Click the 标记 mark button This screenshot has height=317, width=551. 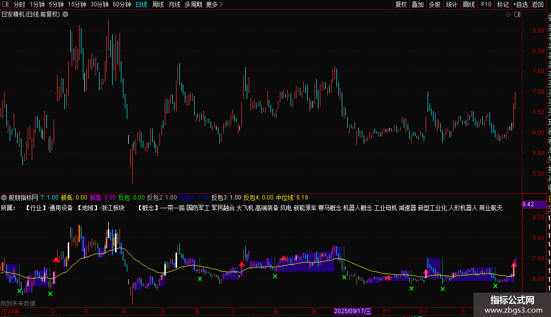tap(503, 4)
